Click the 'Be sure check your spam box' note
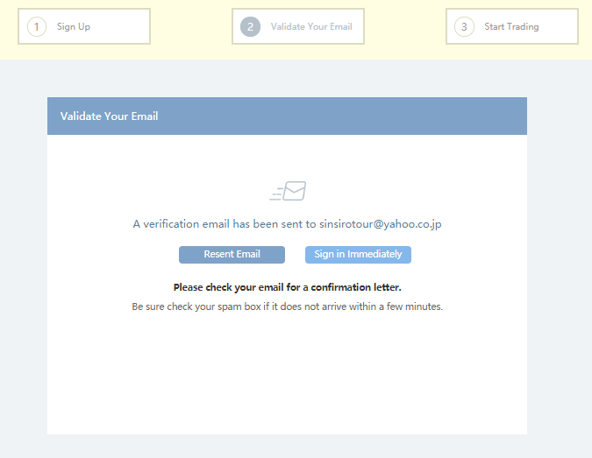This screenshot has height=458, width=592. 287,307
